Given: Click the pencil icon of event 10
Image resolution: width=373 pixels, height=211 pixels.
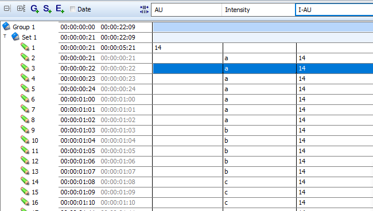Looking at the screenshot, I should [25, 140].
